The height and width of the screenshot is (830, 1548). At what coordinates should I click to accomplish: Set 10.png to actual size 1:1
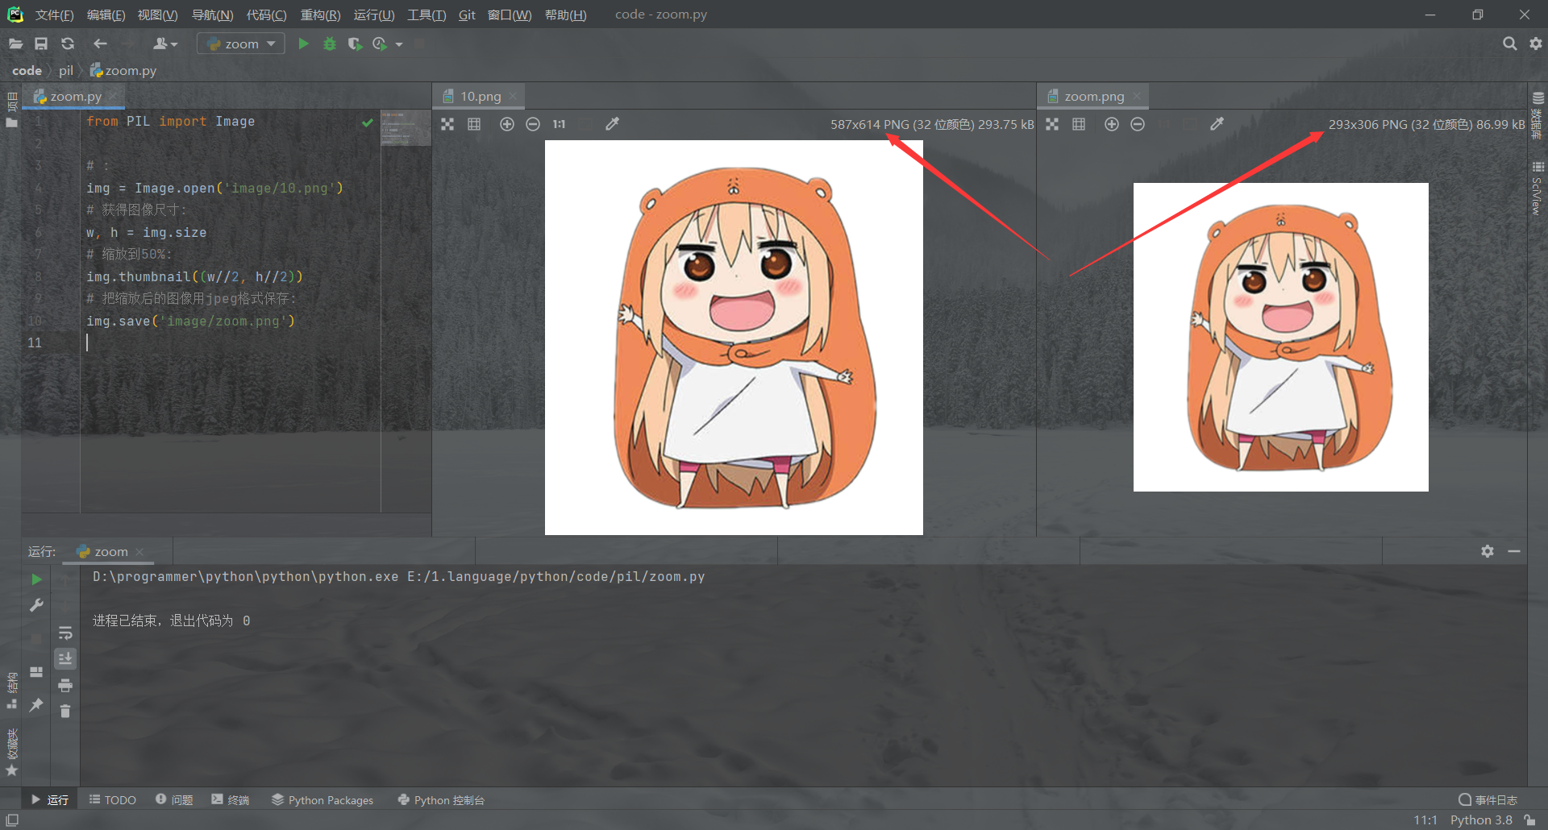tap(559, 124)
